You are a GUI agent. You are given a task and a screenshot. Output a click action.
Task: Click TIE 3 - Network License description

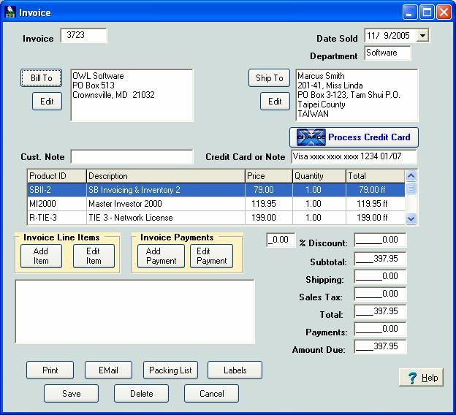point(166,218)
